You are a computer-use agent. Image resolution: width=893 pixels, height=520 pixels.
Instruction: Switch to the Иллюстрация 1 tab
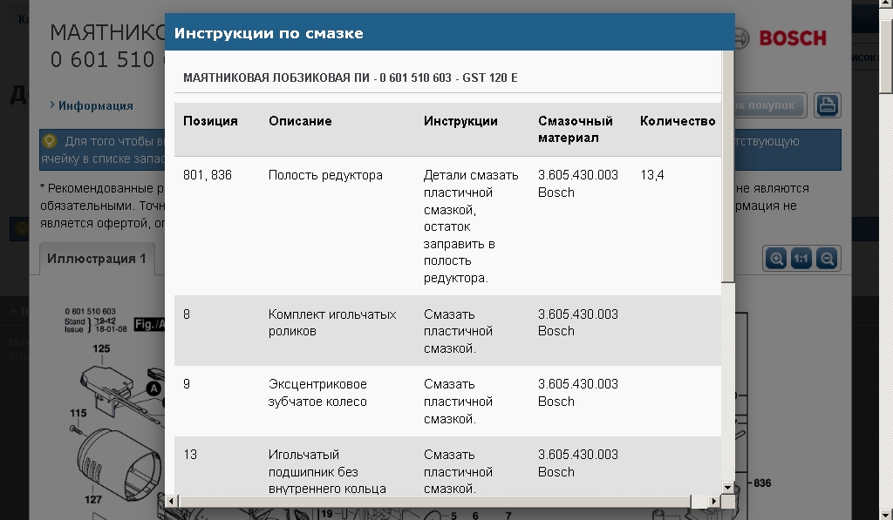[x=97, y=259]
